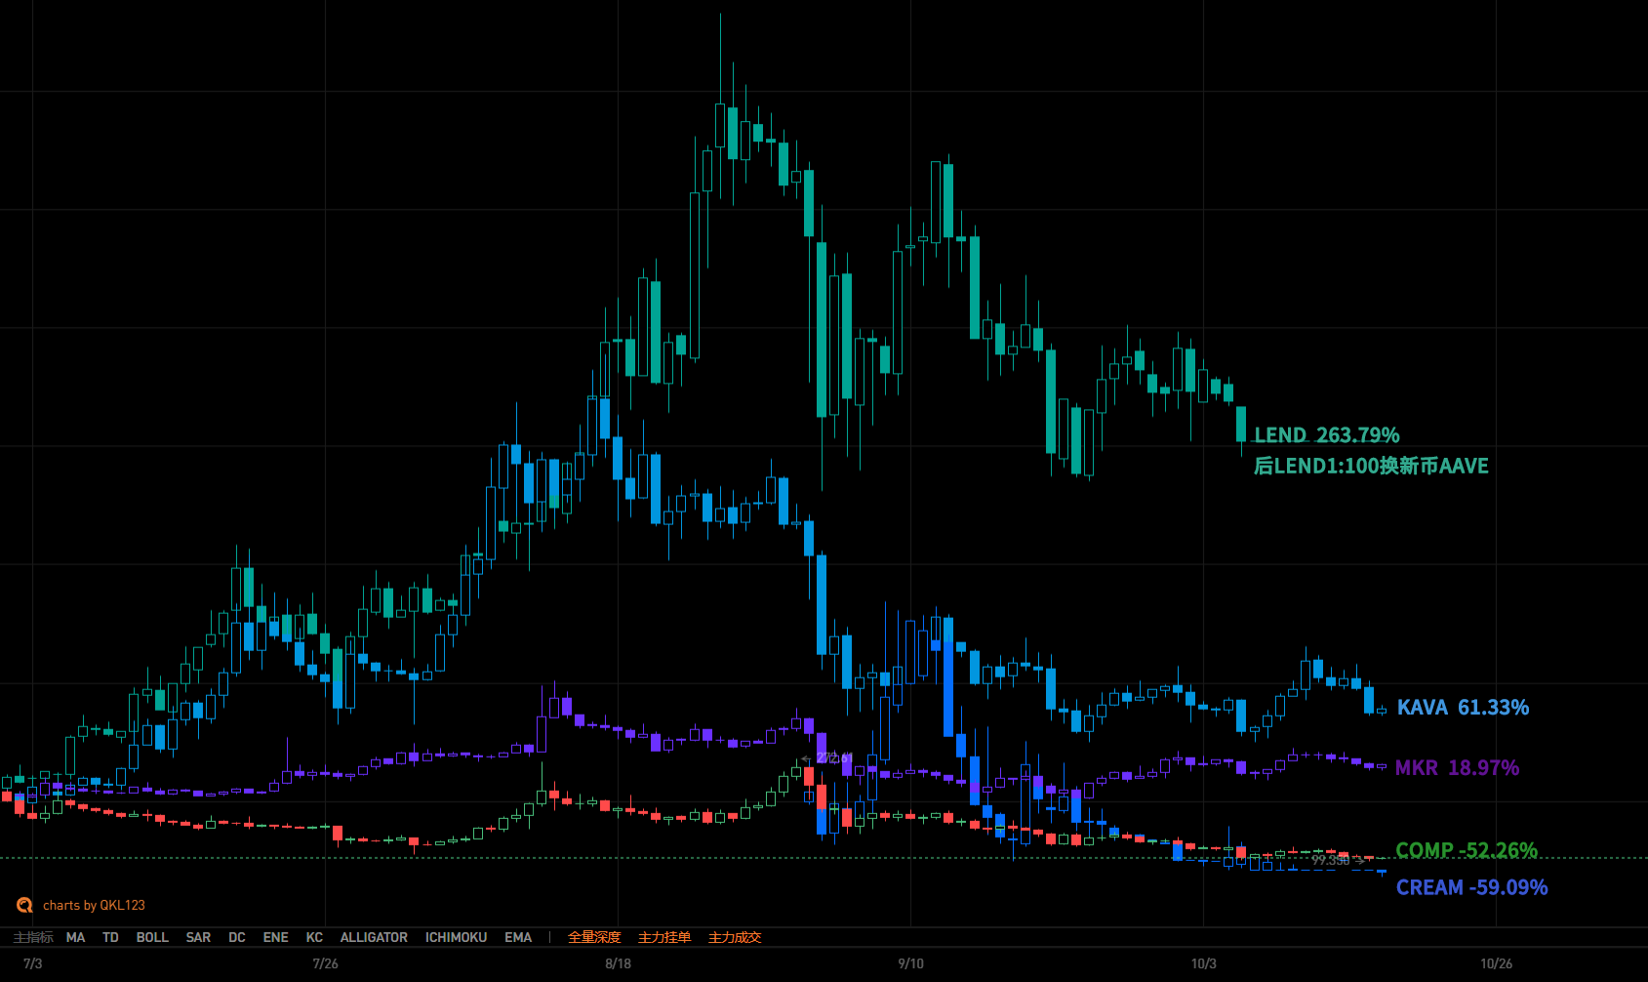The image size is (1648, 982).
Task: Open the 主力挂单 tab
Action: (664, 937)
